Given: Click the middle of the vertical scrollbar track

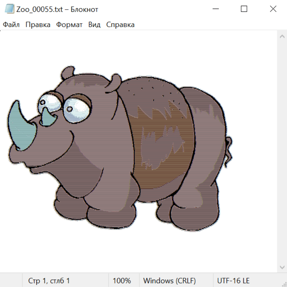Looking at the screenshot, I should coord(282,151).
